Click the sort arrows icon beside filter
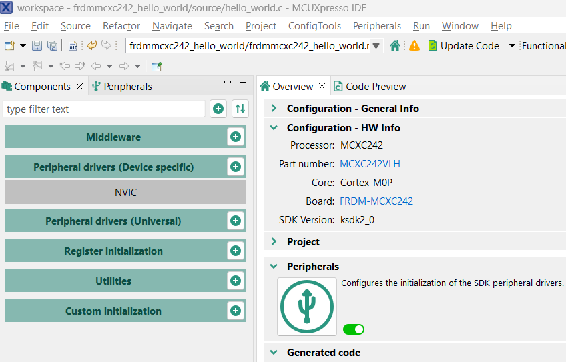This screenshot has width=566, height=362. click(240, 109)
